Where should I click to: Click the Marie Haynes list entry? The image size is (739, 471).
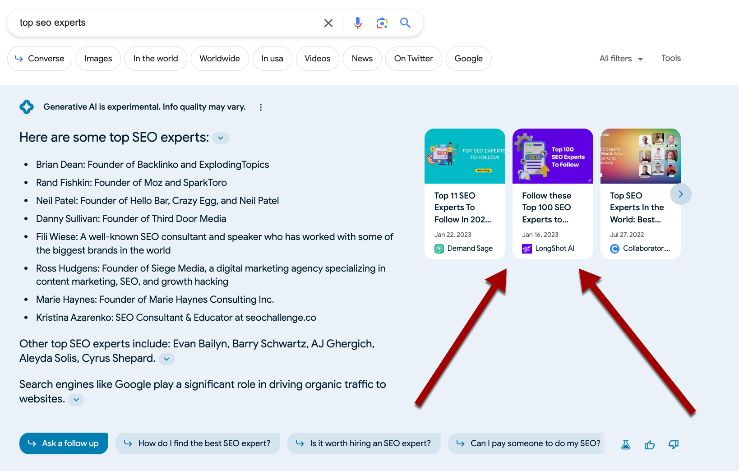point(155,300)
